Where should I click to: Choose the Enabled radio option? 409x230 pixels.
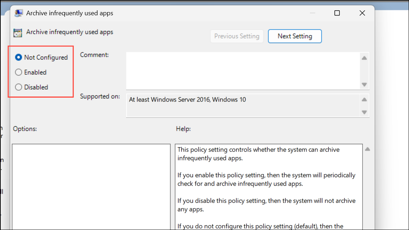[19, 72]
